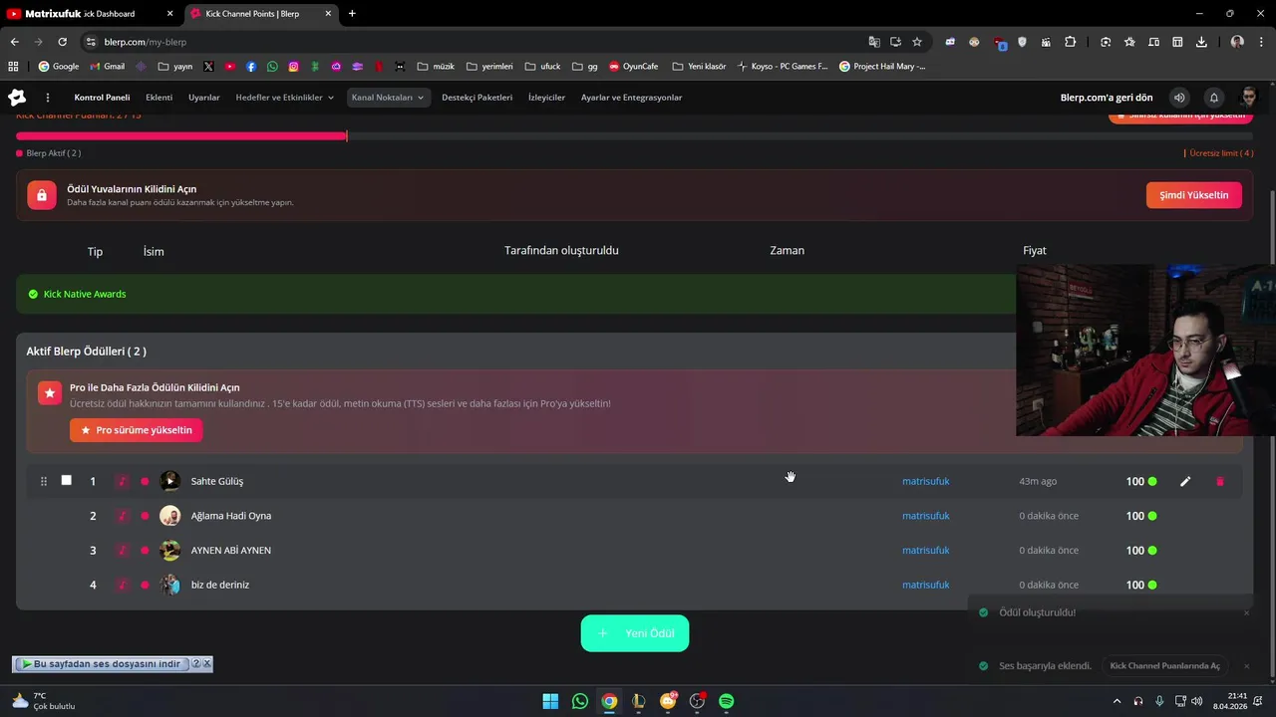
Task: Dismiss the Ödül oluşturuldu! notification
Action: pyautogui.click(x=1246, y=612)
